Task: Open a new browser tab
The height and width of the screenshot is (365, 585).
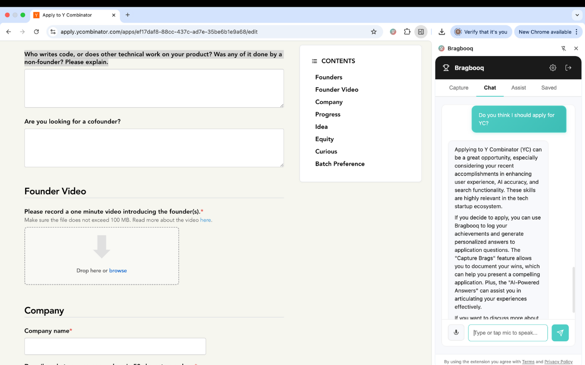Action: [128, 15]
